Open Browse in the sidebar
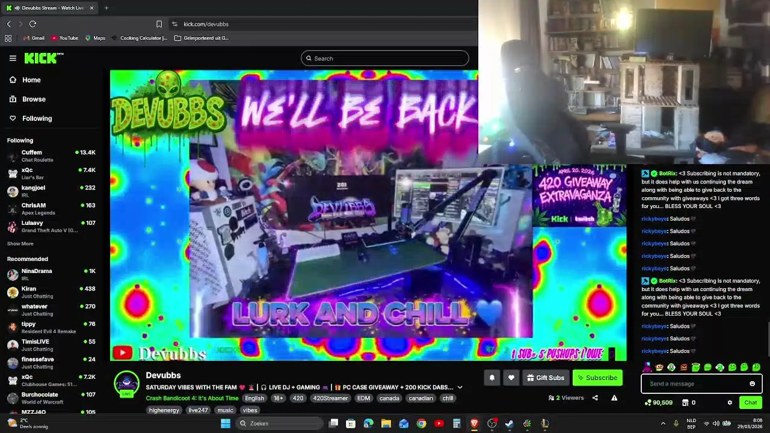This screenshot has height=433, width=770. [27, 99]
